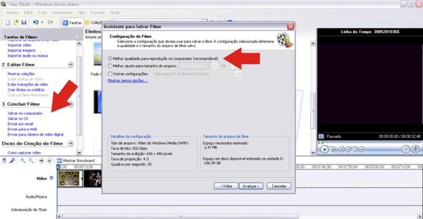Play the preview in the monitor
Viewport: 423px width, 219px height.
click(325, 149)
